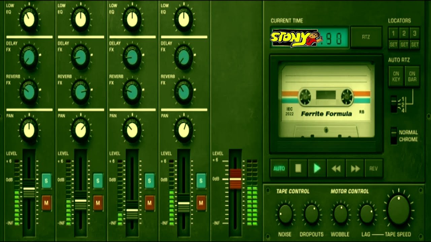Click channel 2 level fader handle

(80, 201)
